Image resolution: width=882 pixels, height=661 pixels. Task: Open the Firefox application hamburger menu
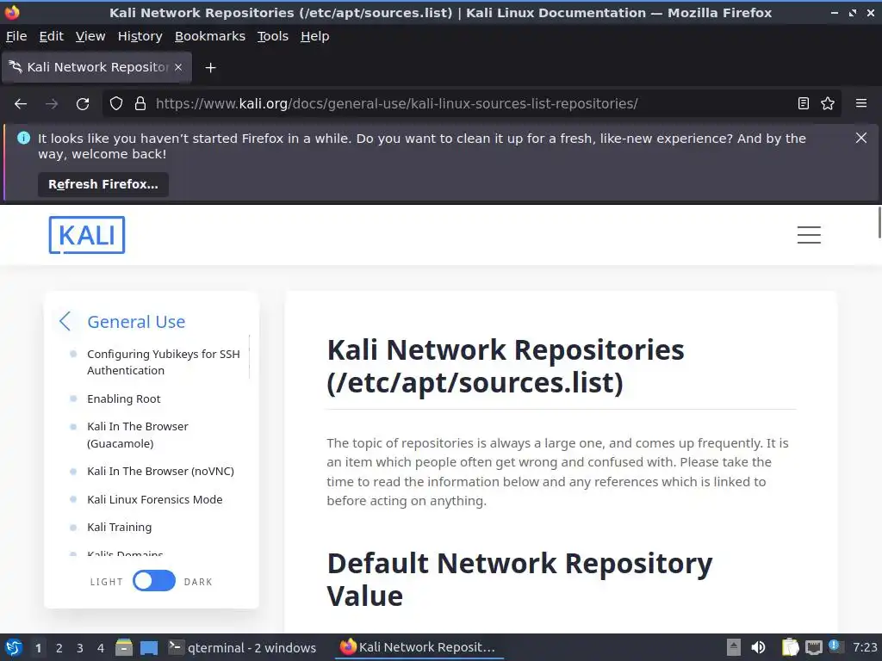pos(861,103)
